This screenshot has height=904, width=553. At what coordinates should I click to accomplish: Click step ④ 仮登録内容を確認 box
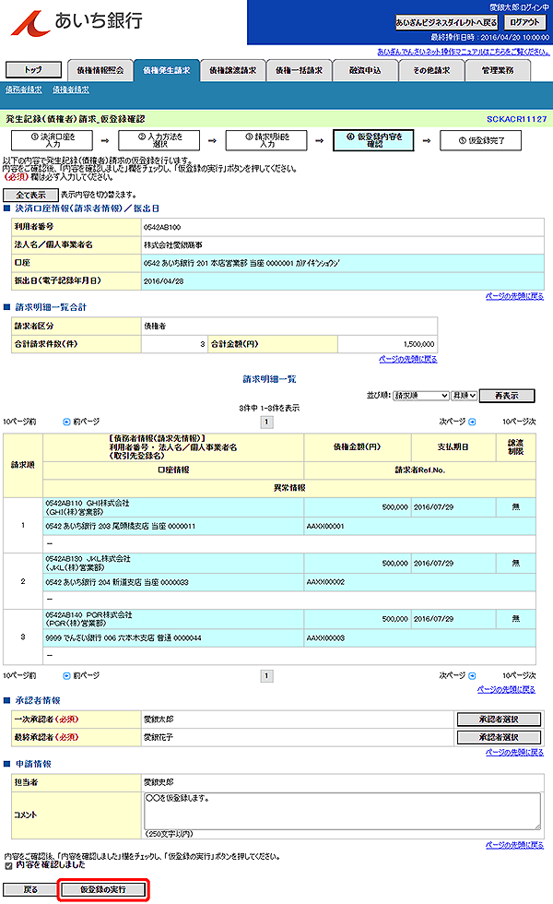pos(373,140)
